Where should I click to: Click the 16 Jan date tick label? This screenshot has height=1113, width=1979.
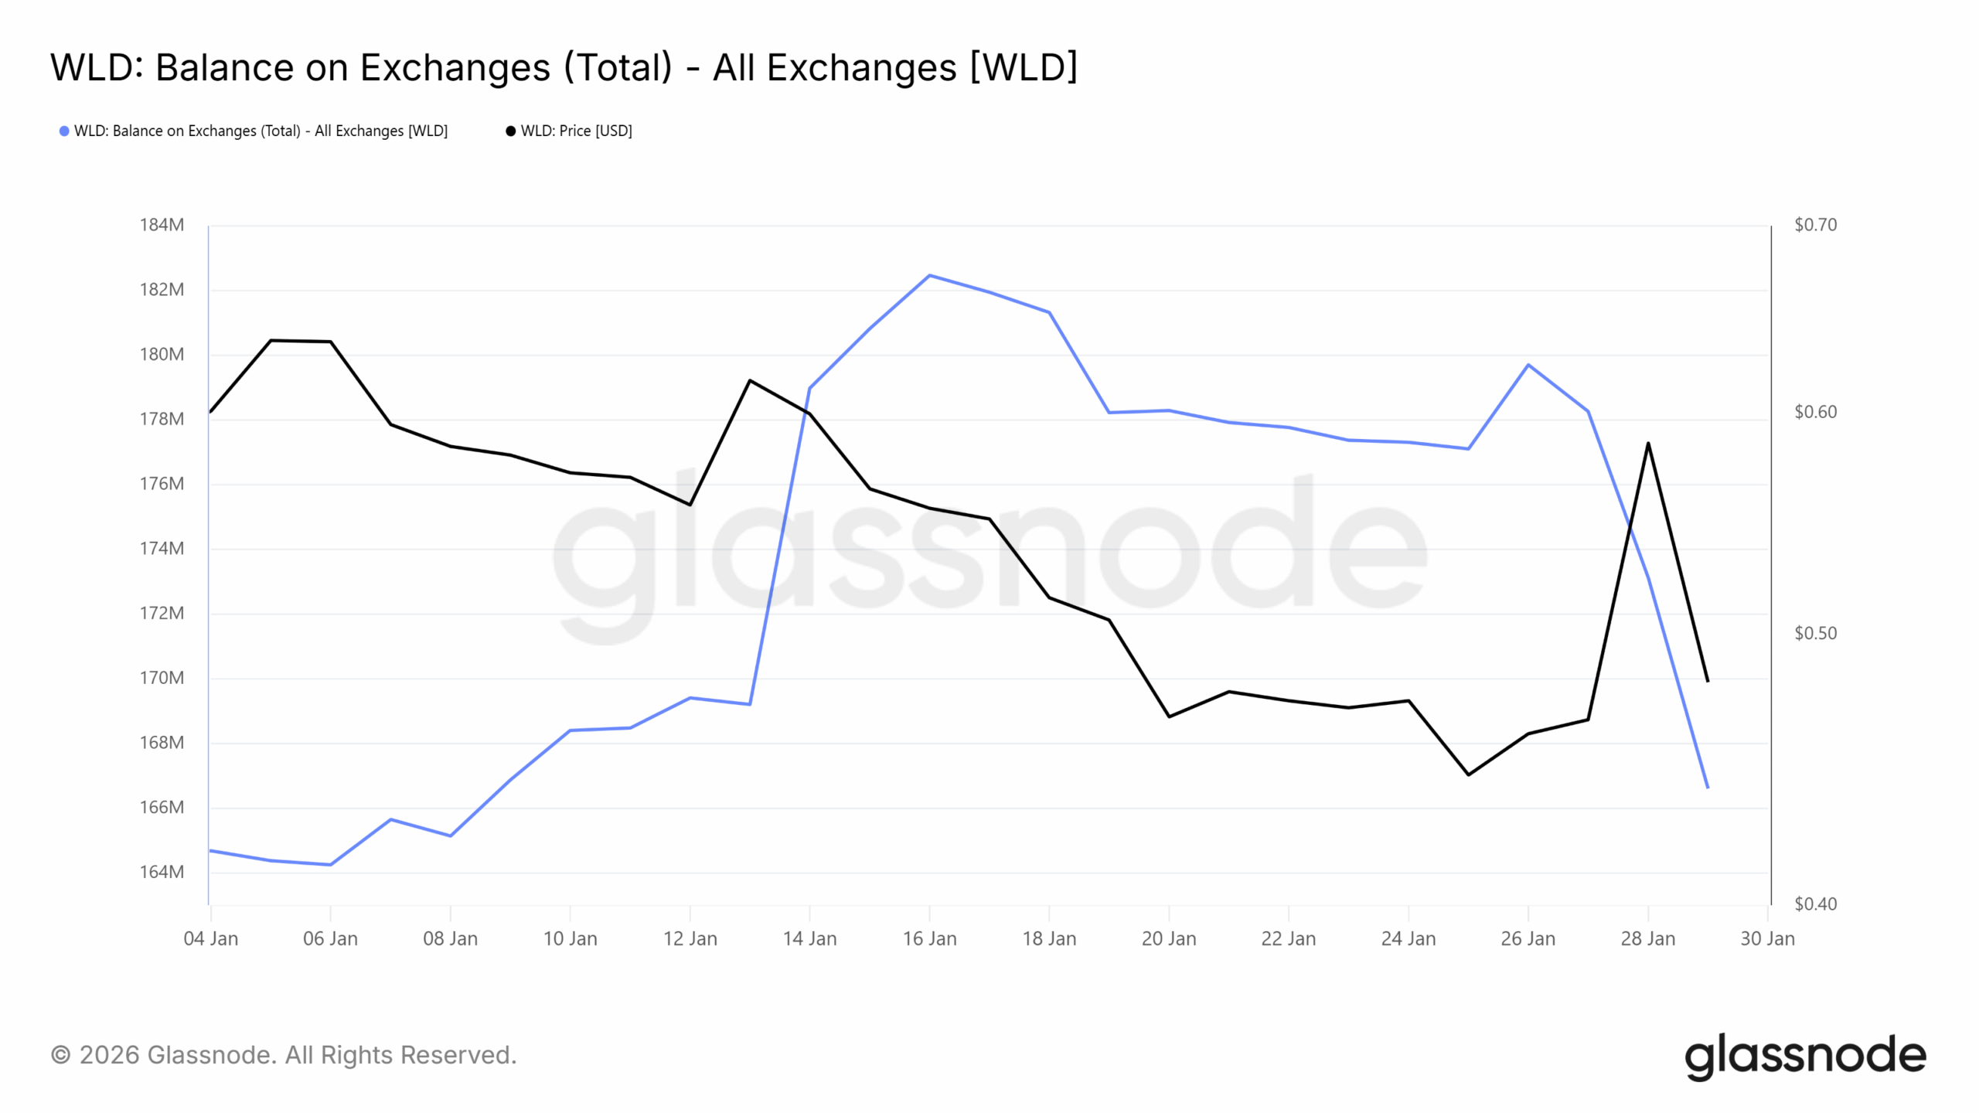pos(929,939)
